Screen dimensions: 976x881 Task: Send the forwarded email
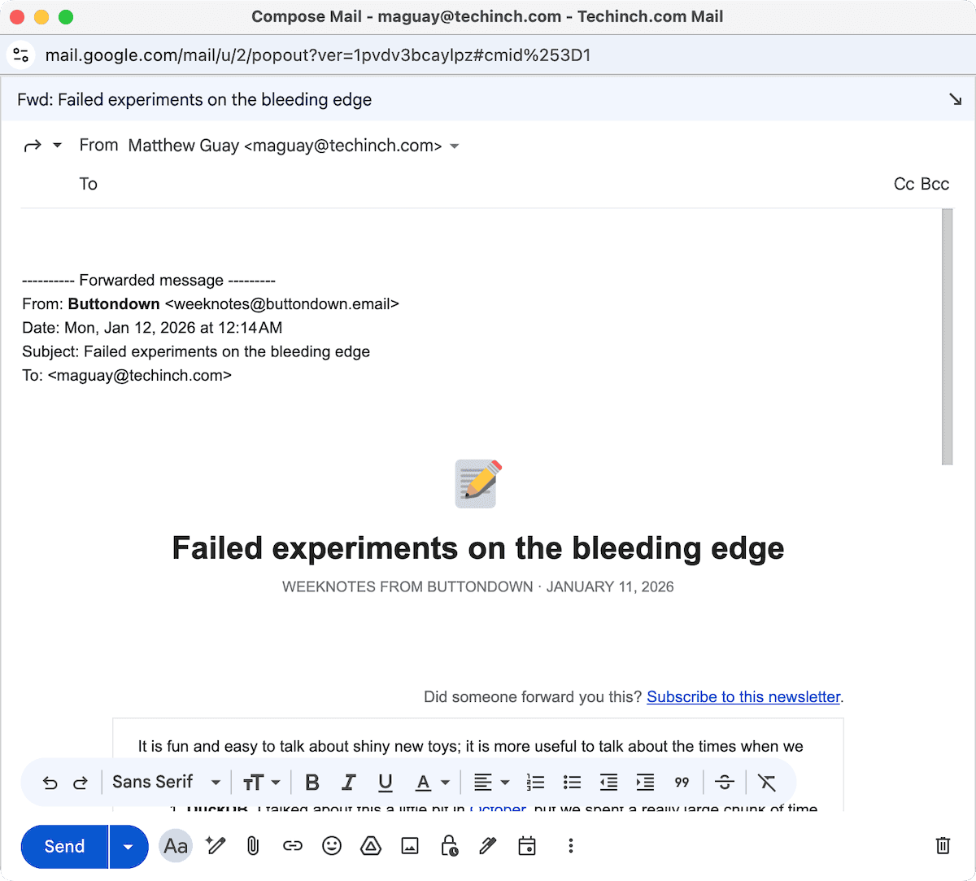pos(64,846)
